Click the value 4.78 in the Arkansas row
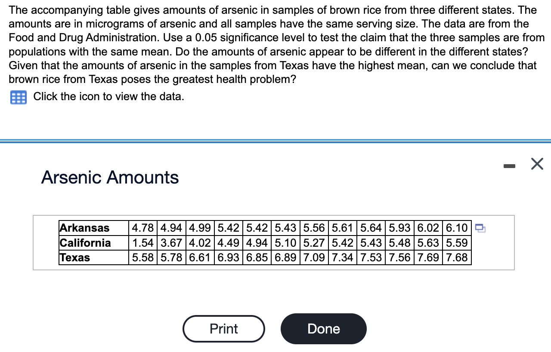The width and height of the screenshot is (551, 352). 142,228
